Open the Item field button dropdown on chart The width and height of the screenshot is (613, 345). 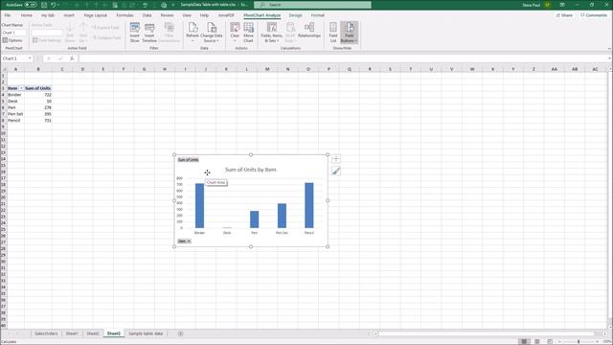[x=184, y=241]
